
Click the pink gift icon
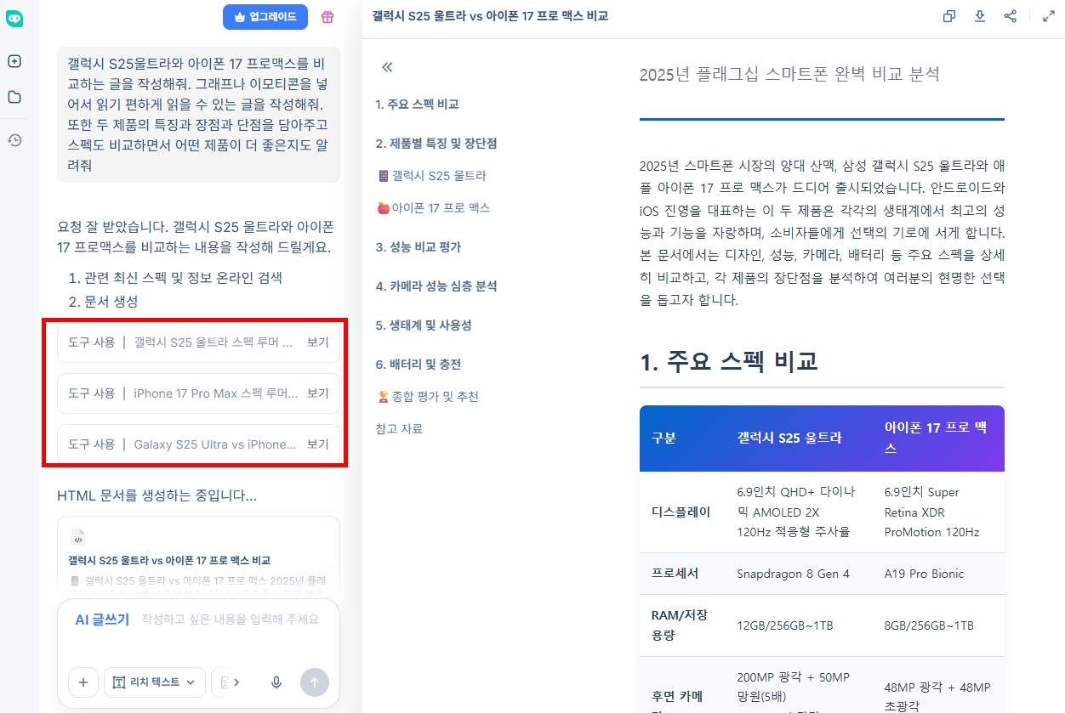327,17
